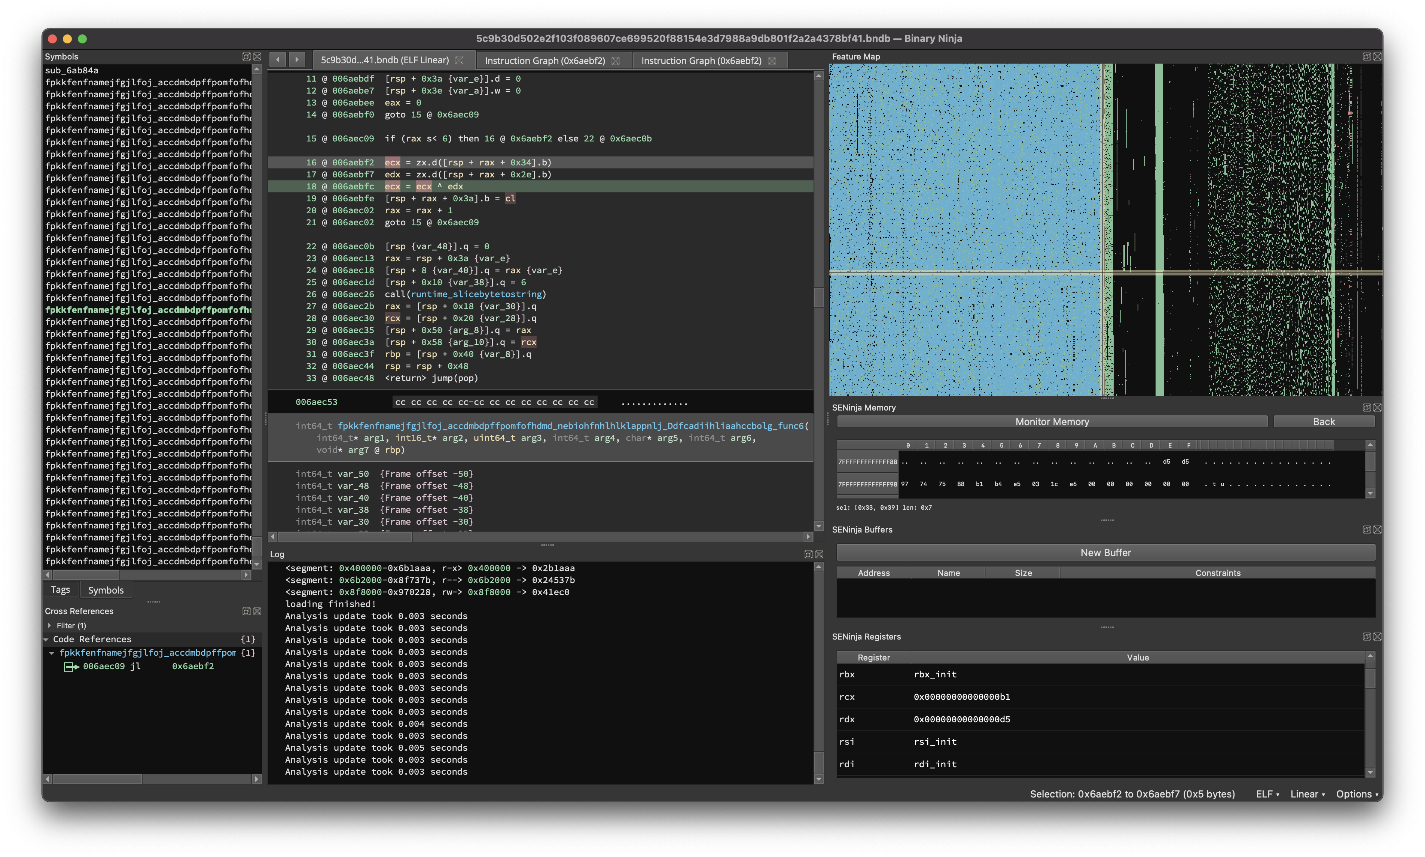The width and height of the screenshot is (1425, 857).
Task: Click the SENinja Memory scroll down arrow
Action: 1370,494
